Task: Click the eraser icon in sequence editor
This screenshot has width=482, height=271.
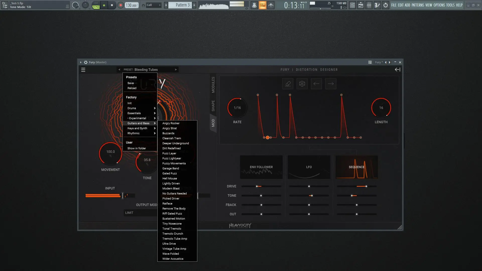Action: [x=288, y=84]
